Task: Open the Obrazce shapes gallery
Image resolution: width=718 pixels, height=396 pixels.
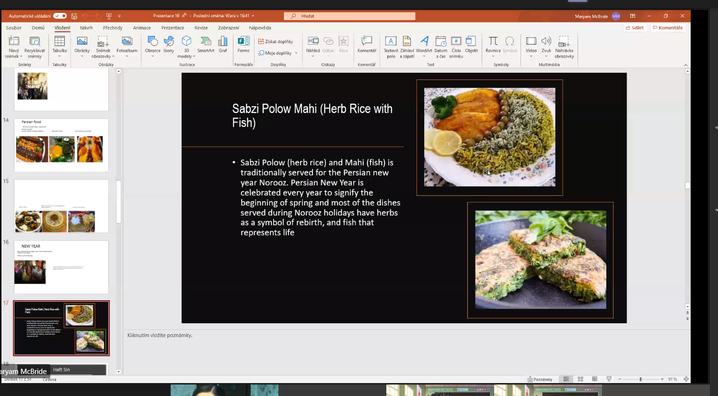Action: (152, 46)
